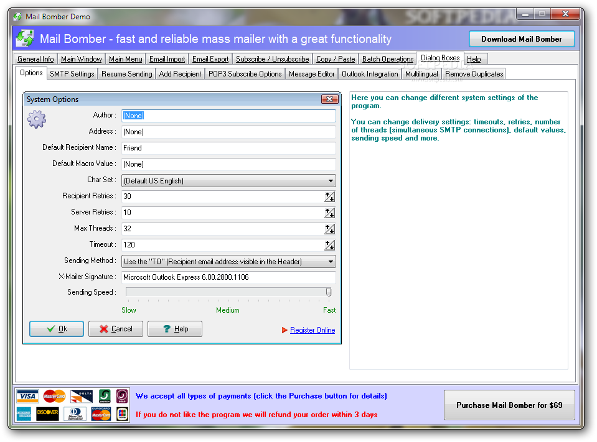
Task: Follow the Register Online link
Action: [313, 330]
